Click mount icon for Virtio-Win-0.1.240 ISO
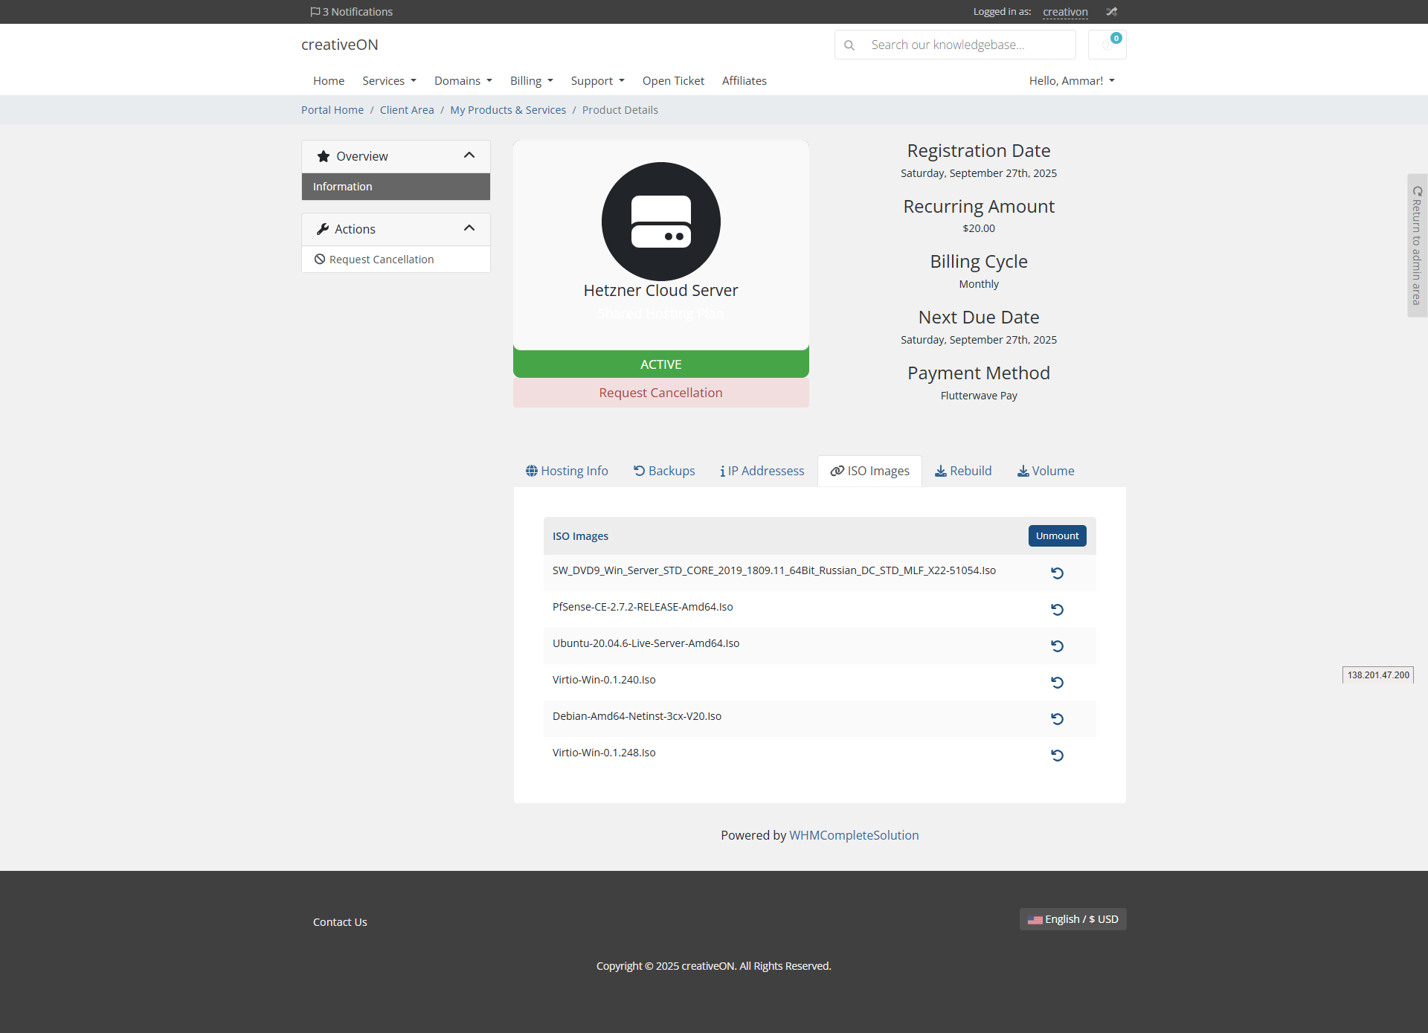The width and height of the screenshot is (1428, 1033). (1057, 683)
